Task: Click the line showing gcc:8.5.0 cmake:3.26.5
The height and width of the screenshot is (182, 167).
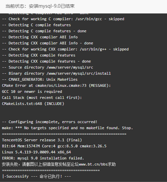Action: coord(54,146)
